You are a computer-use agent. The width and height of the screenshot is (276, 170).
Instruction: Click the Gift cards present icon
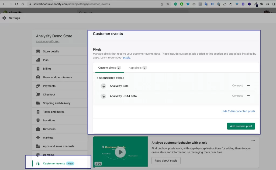[x=38, y=129]
